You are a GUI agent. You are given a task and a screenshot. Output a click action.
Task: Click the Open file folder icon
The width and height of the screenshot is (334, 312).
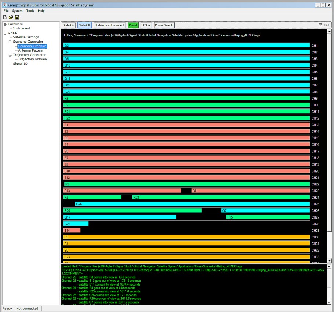click(x=11, y=18)
